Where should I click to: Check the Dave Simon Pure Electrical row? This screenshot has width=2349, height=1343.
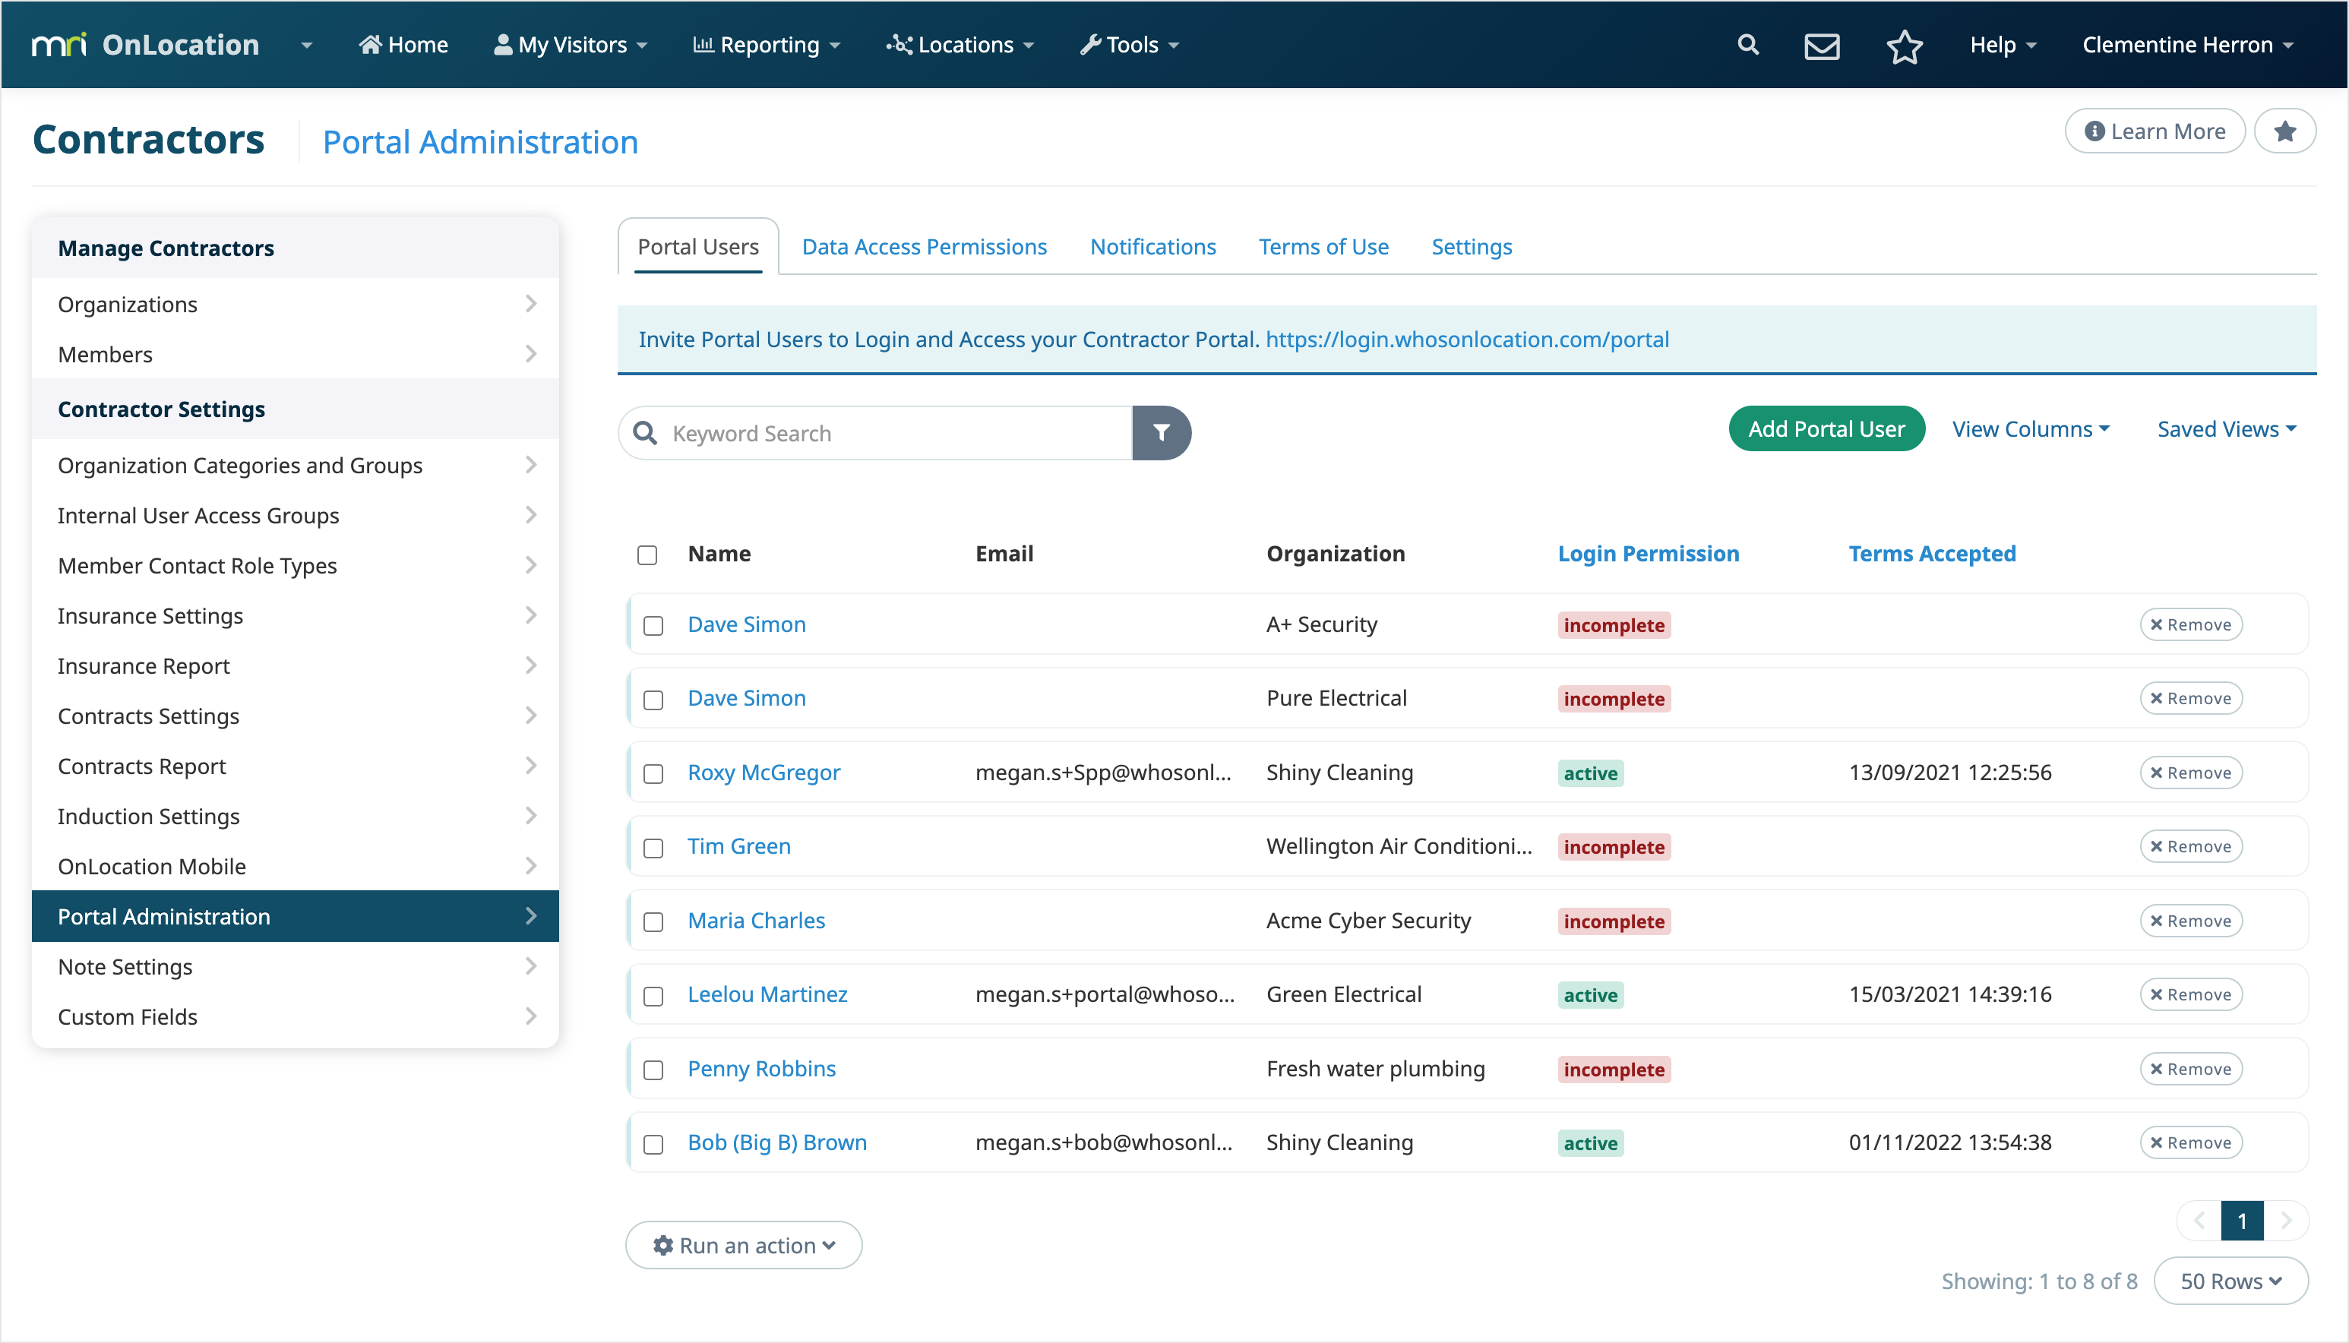[654, 699]
